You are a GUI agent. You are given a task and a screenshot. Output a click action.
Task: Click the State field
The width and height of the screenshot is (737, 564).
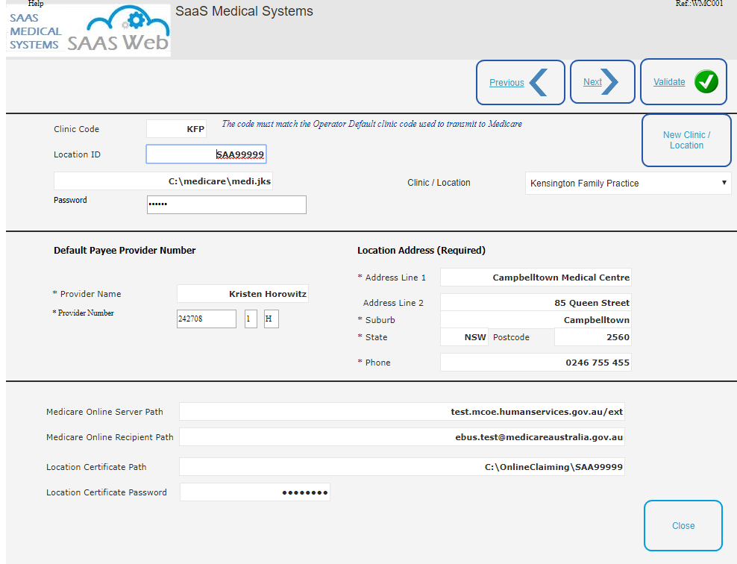click(x=465, y=337)
